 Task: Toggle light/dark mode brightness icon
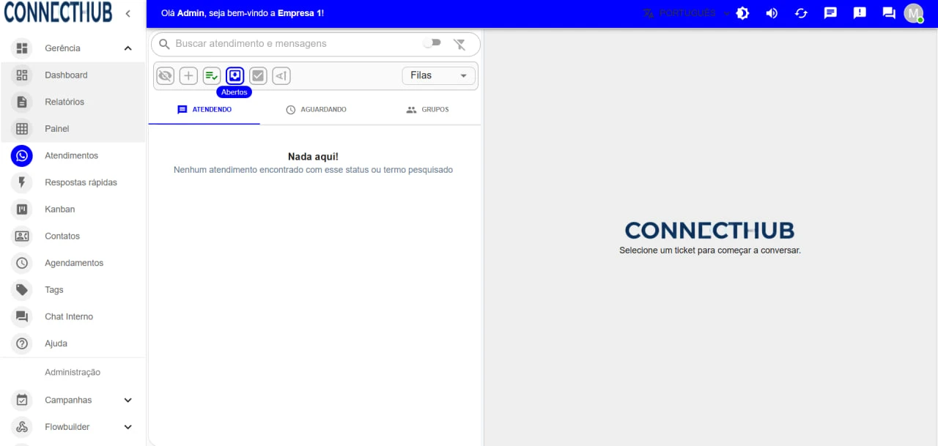point(742,13)
